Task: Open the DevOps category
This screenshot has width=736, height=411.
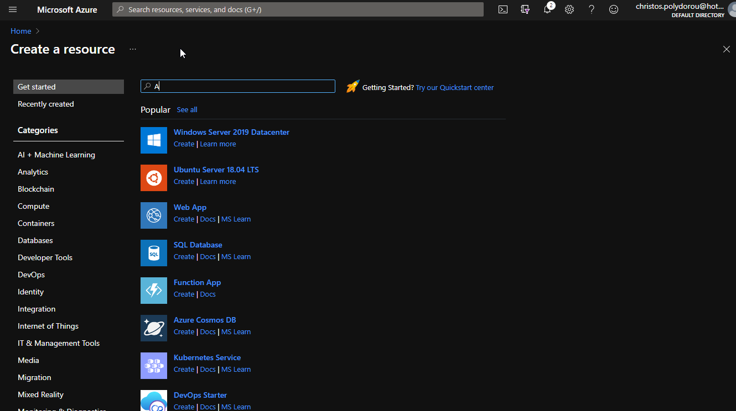Action: tap(31, 275)
